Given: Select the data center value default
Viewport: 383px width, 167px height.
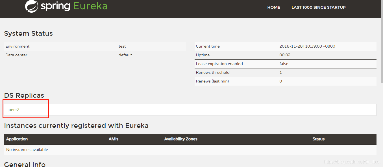Looking at the screenshot, I should point(125,55).
